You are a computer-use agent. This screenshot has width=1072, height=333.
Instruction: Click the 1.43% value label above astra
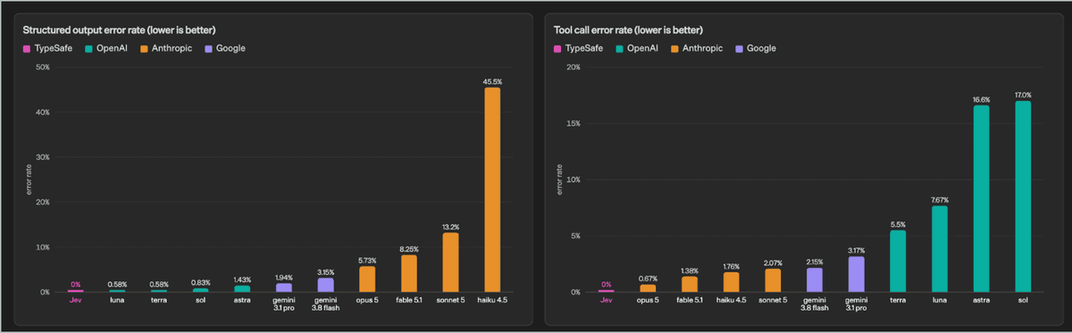pyautogui.click(x=242, y=279)
